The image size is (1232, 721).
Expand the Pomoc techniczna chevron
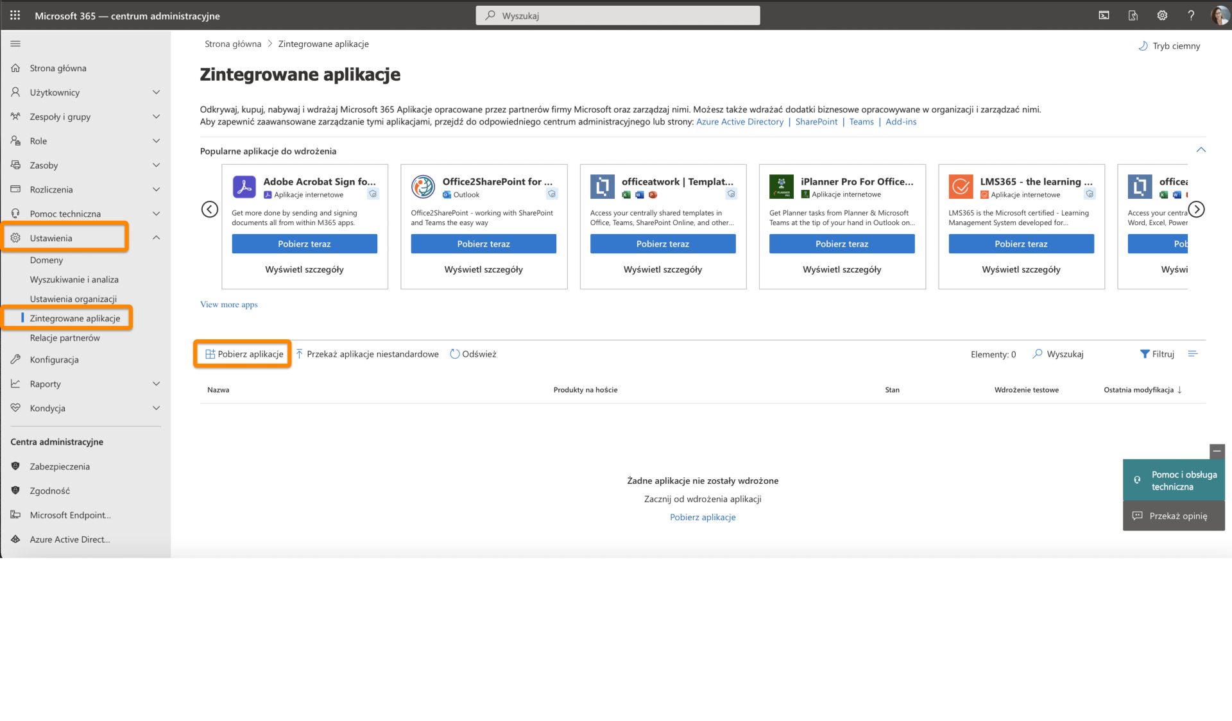[156, 214]
